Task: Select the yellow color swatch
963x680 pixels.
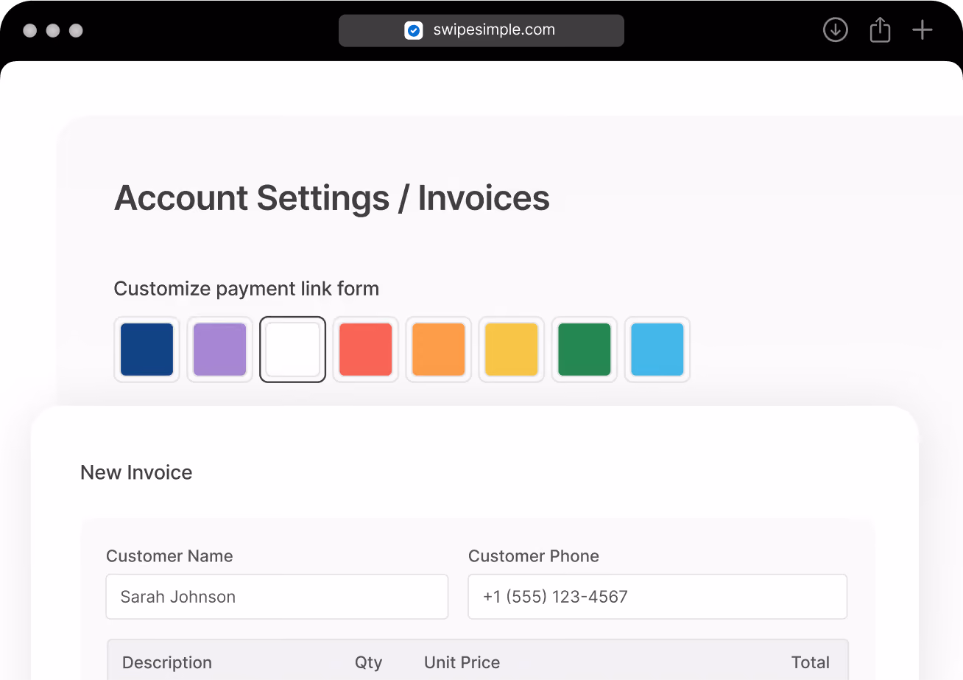Action: click(512, 349)
